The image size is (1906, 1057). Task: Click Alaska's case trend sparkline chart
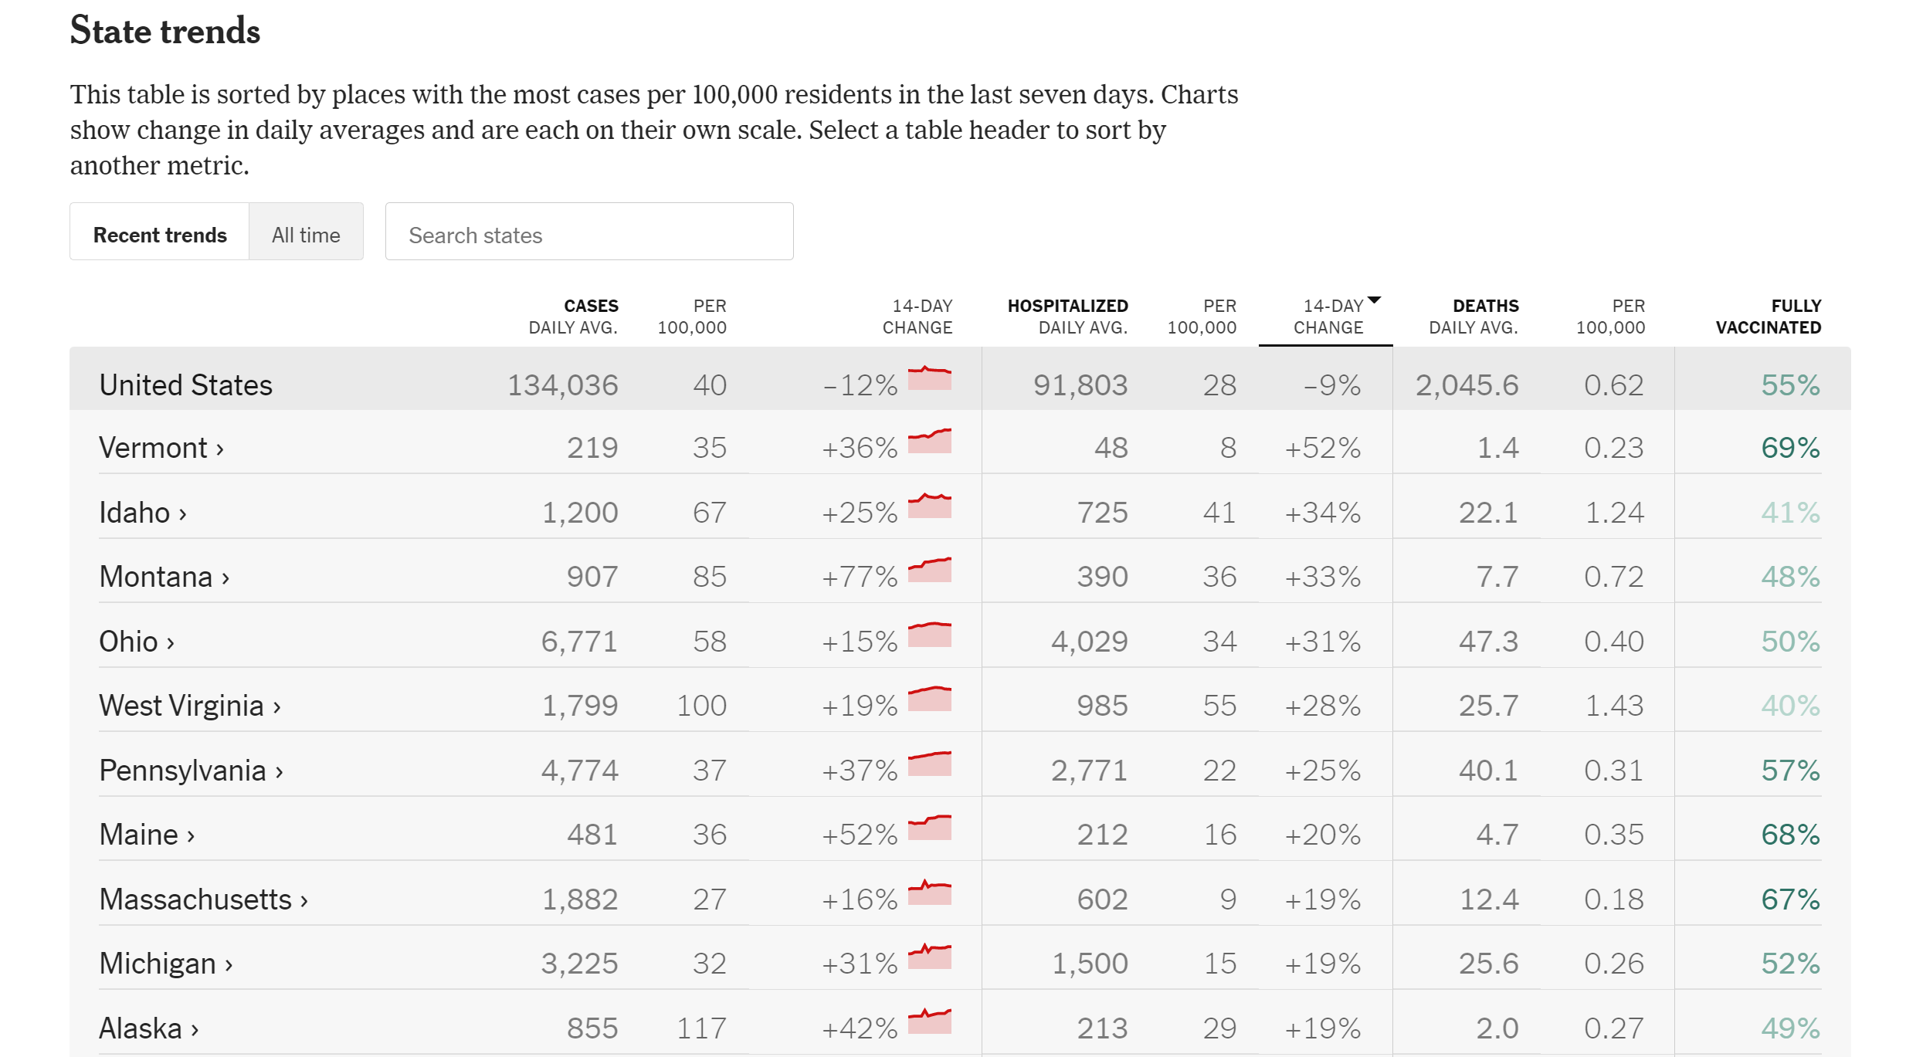click(929, 1021)
